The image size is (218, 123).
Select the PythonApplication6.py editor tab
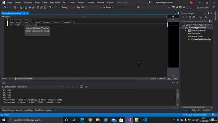click(x=12, y=13)
